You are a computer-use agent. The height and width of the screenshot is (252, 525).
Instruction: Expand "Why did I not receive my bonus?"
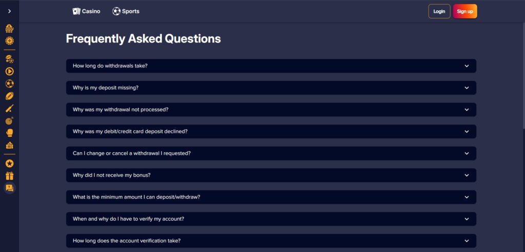point(271,175)
